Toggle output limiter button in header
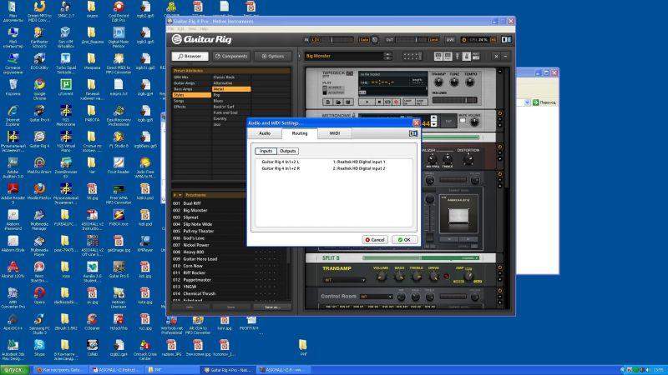 pos(433,39)
